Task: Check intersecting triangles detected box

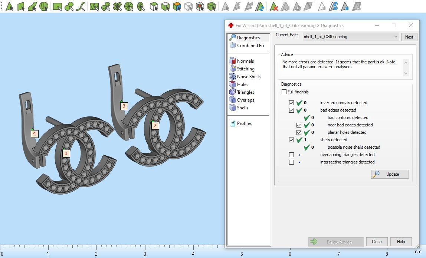Action: click(292, 162)
